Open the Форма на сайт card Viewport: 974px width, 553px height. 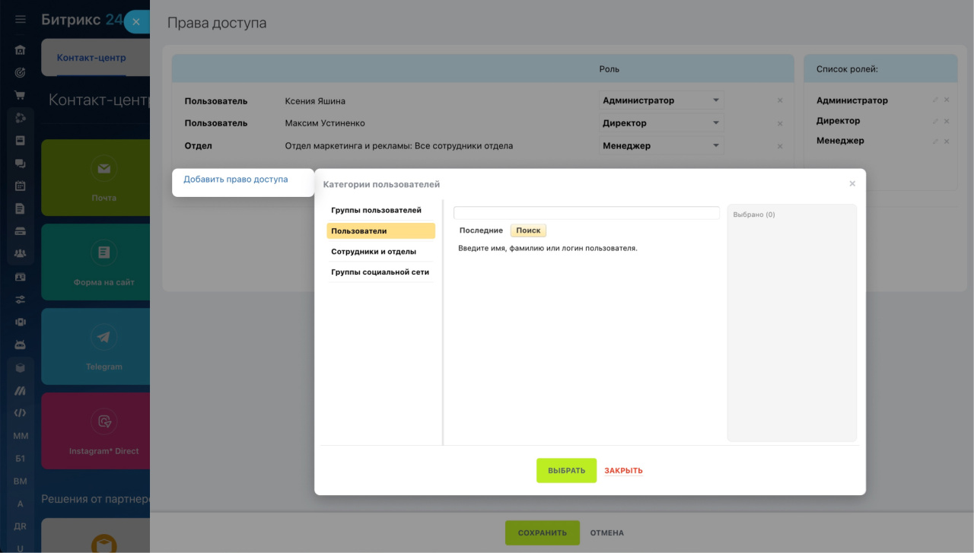[x=95, y=262]
